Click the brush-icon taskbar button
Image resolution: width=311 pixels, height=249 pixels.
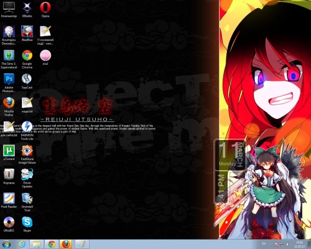click(x=81, y=244)
